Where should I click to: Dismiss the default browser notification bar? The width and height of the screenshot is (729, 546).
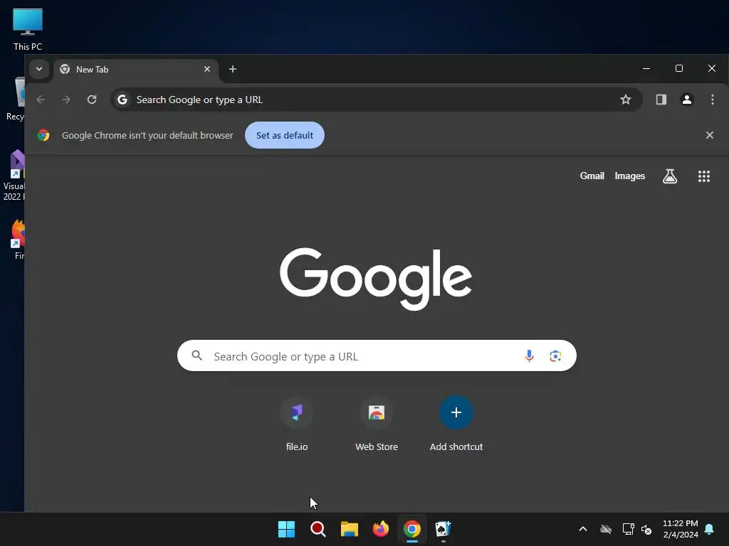710,135
